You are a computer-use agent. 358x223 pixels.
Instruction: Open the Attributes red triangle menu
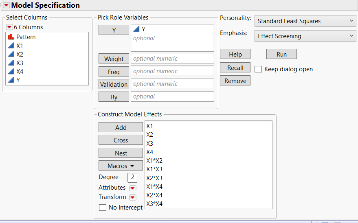point(132,188)
